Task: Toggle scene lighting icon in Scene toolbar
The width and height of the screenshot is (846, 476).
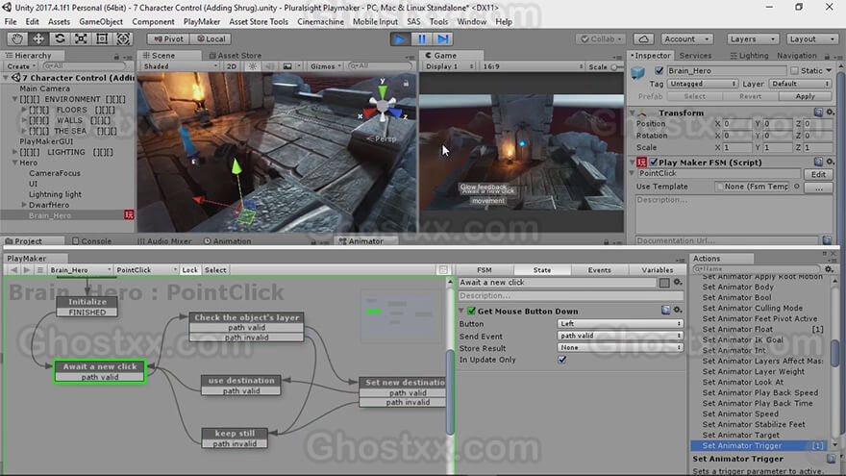Action: click(253, 66)
